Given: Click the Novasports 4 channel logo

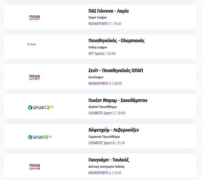Looking at the screenshot, I should click(x=35, y=167).
